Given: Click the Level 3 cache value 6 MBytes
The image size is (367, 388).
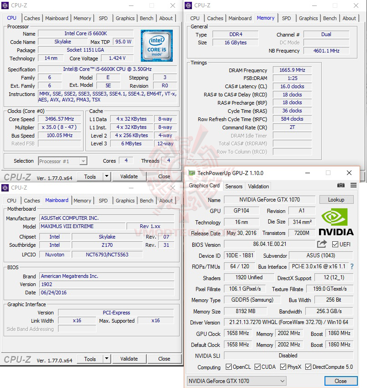Looking at the screenshot, I should click(x=132, y=144).
